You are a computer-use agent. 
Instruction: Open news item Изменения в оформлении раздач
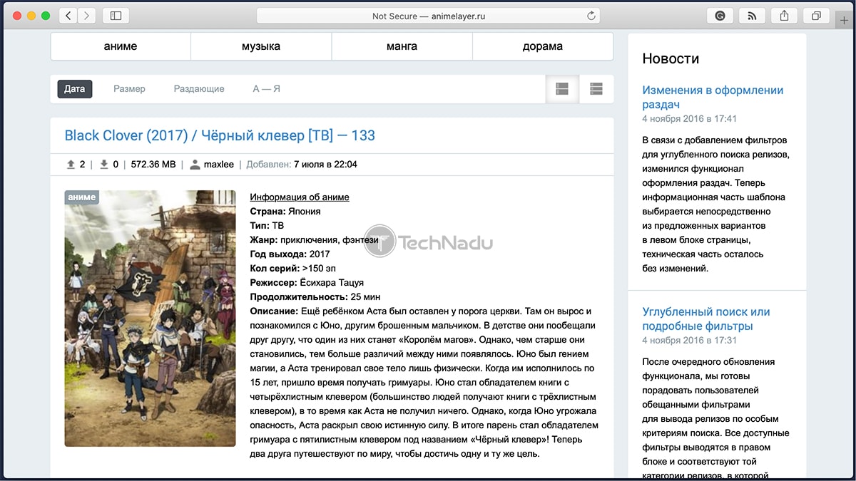pyautogui.click(x=713, y=98)
